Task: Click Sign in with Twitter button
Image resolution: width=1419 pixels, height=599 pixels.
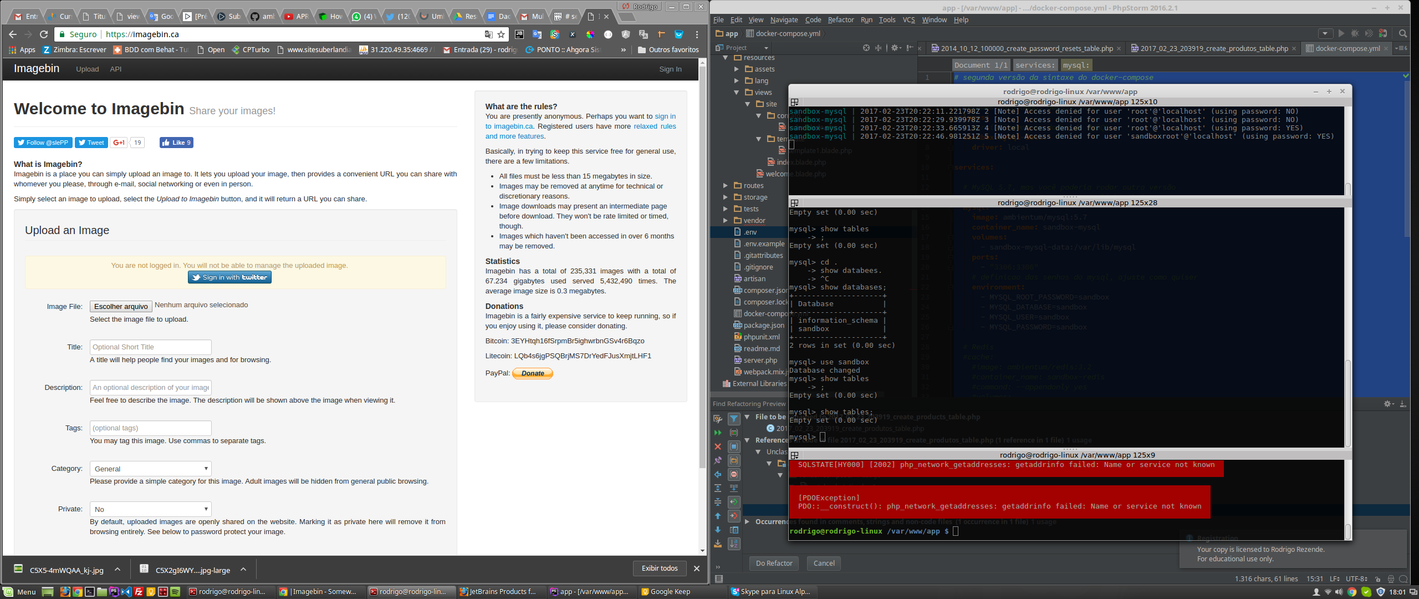Action: pyautogui.click(x=229, y=277)
